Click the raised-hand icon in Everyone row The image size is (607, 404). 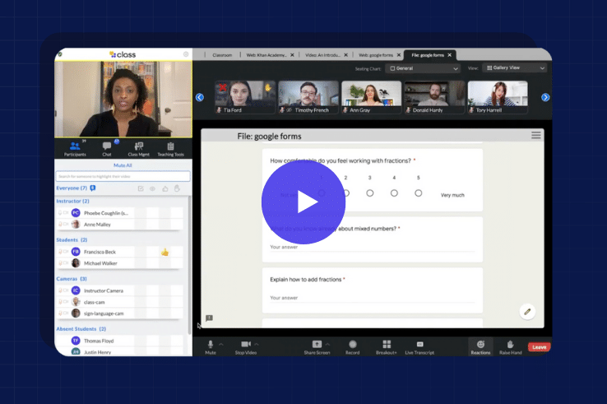pyautogui.click(x=177, y=188)
